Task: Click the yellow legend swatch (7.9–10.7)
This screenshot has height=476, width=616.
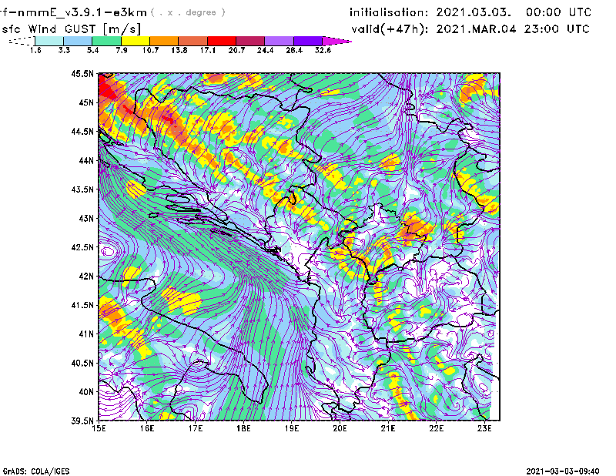Action: pyautogui.click(x=136, y=41)
